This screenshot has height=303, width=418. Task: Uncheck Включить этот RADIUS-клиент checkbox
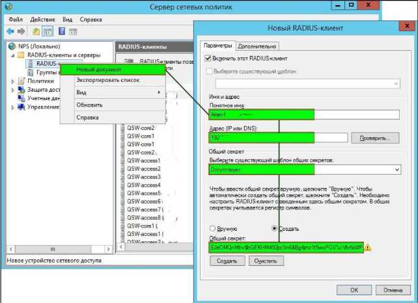(x=208, y=59)
